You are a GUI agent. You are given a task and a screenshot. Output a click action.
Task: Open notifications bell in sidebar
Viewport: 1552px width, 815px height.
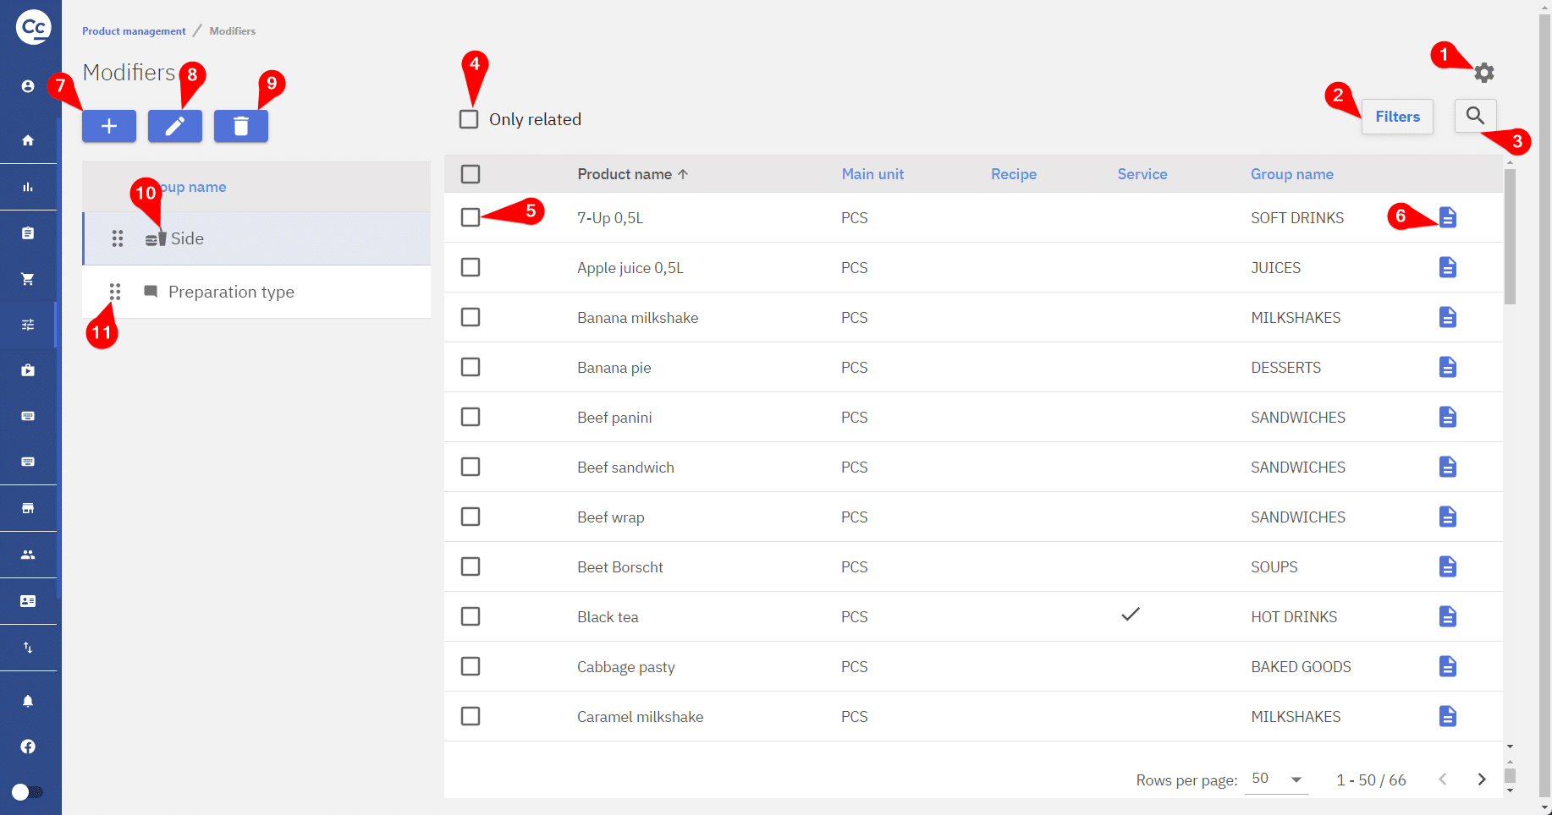point(28,701)
